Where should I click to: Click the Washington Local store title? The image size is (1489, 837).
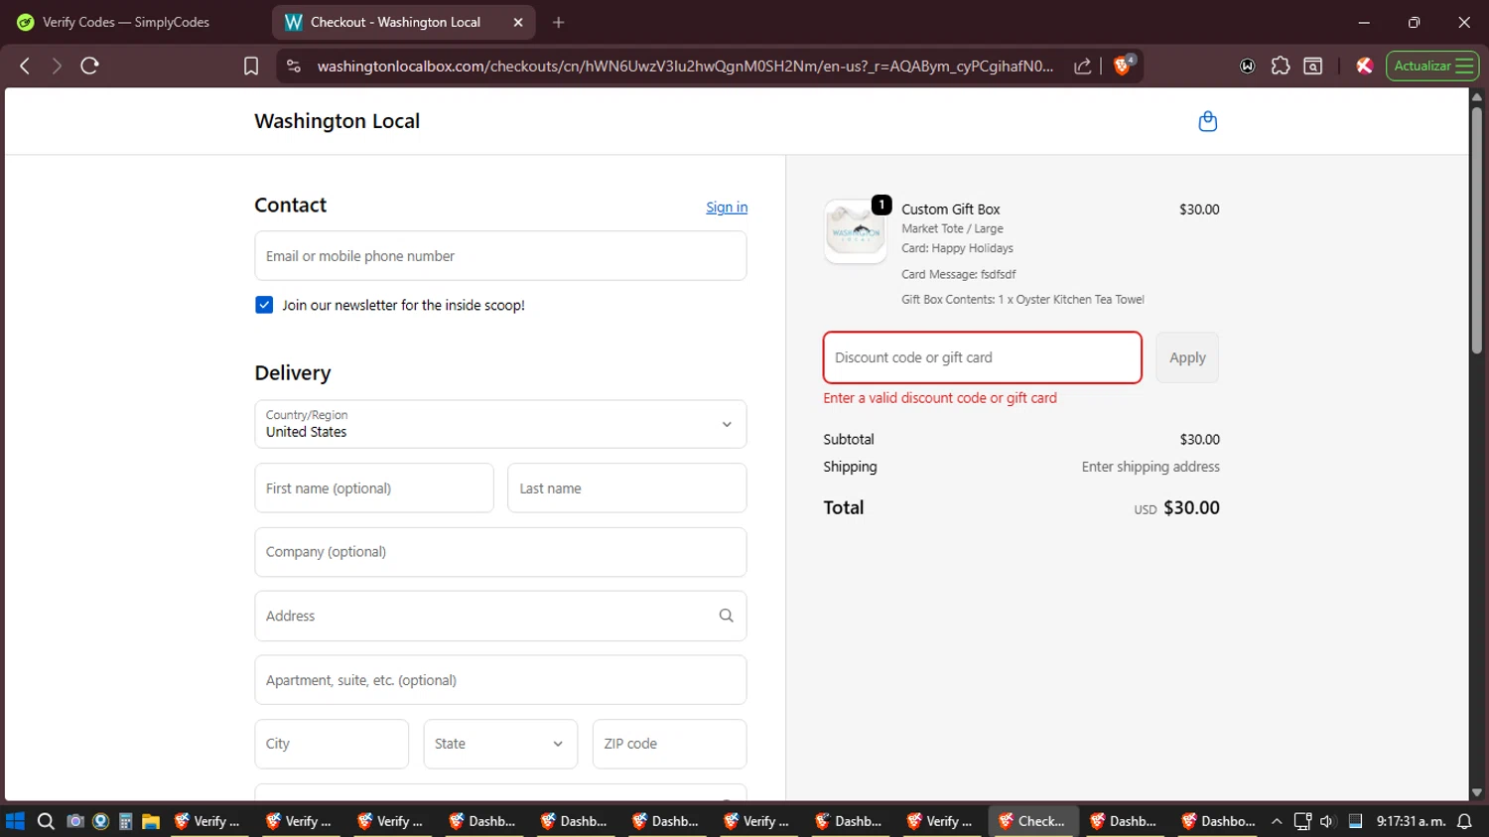[x=337, y=121]
